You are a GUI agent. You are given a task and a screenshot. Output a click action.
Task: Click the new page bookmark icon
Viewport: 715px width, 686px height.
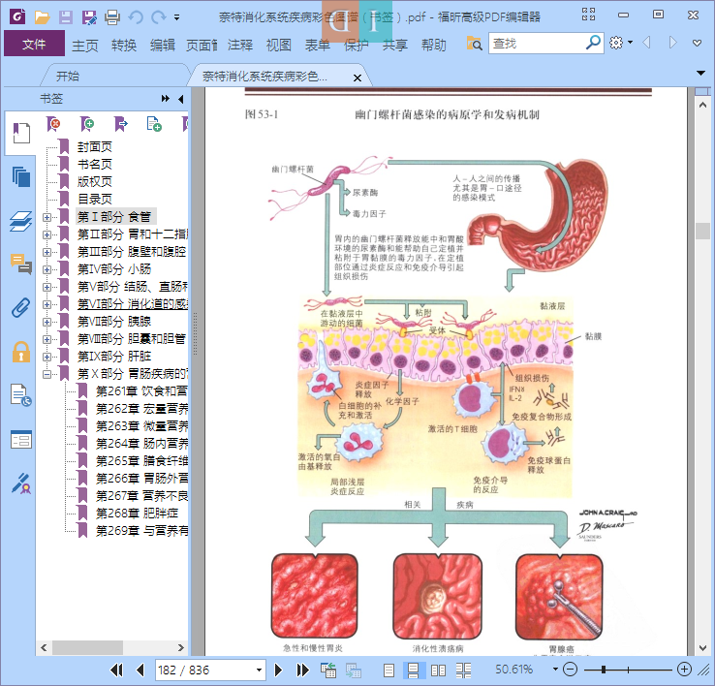tap(154, 124)
